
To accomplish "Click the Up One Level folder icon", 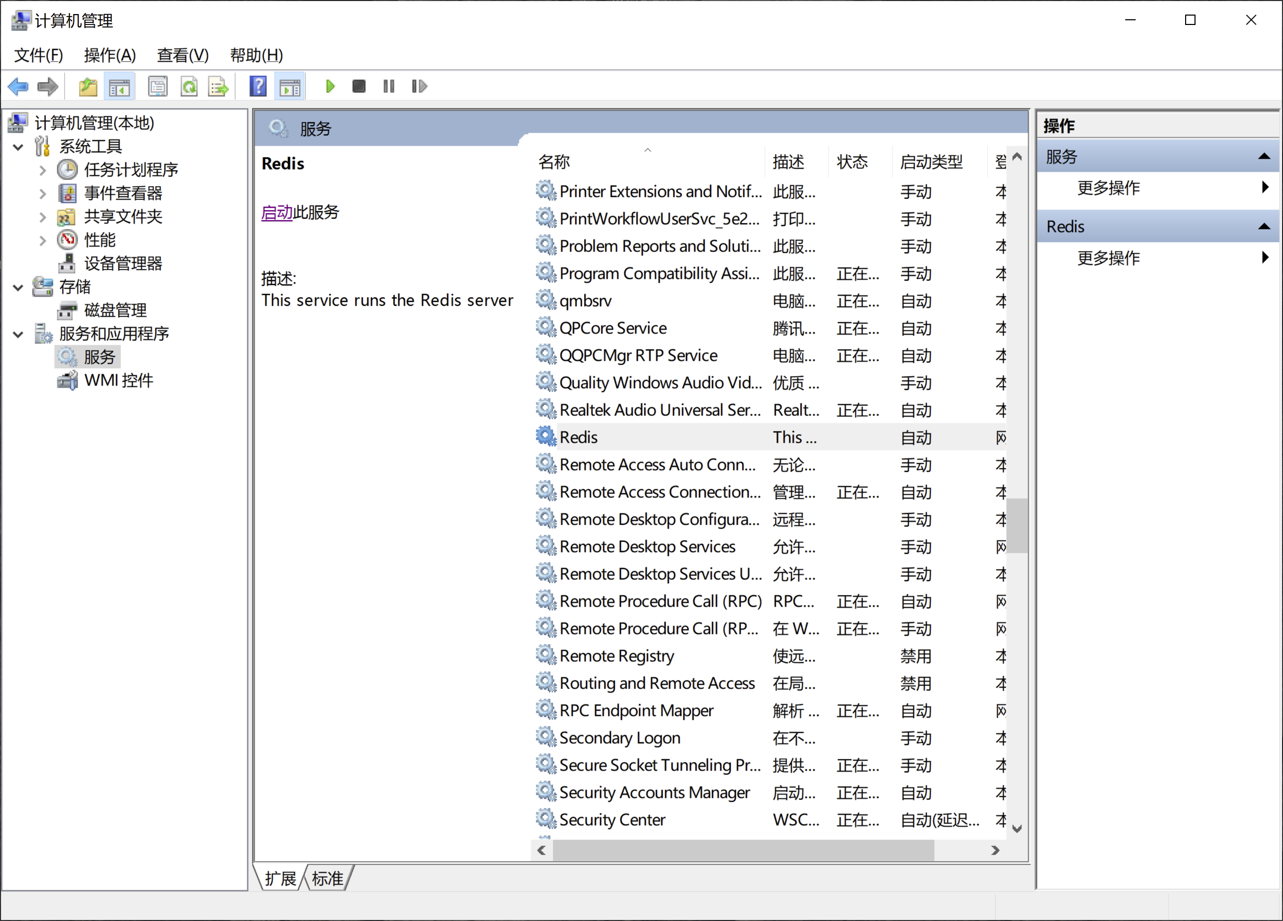I will [x=87, y=86].
